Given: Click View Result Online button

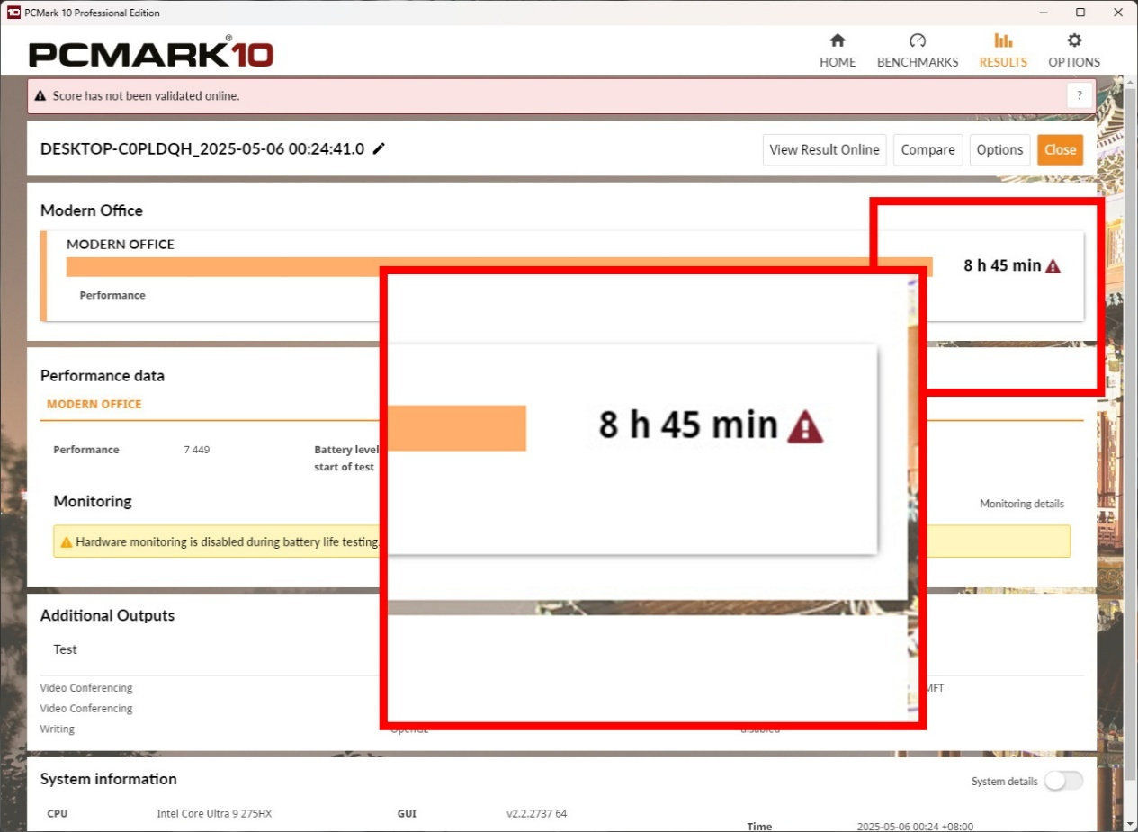Looking at the screenshot, I should (824, 149).
